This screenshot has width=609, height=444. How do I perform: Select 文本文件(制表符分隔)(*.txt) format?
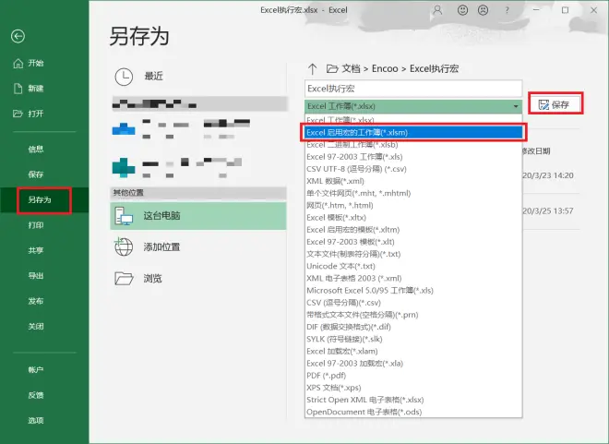[x=413, y=254]
